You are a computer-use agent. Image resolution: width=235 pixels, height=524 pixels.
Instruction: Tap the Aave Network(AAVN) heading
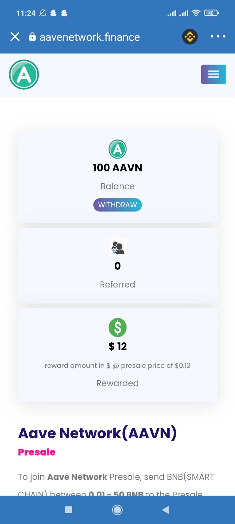pyautogui.click(x=97, y=433)
